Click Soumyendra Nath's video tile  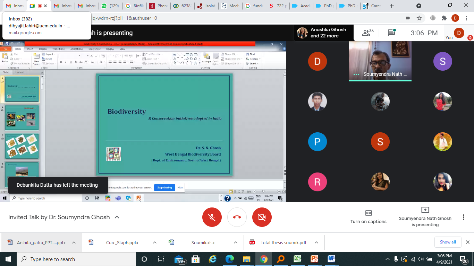(380, 61)
